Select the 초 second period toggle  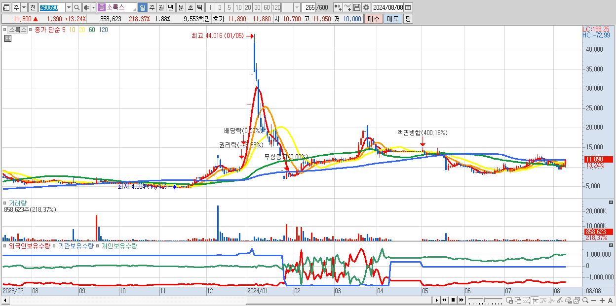[190, 7]
